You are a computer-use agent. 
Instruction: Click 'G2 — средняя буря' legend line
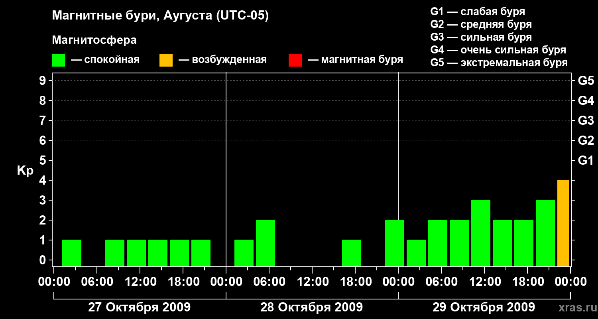coord(481,24)
